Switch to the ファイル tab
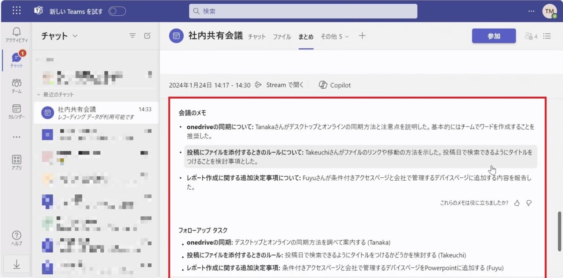The height and width of the screenshot is (278, 563). tap(281, 36)
